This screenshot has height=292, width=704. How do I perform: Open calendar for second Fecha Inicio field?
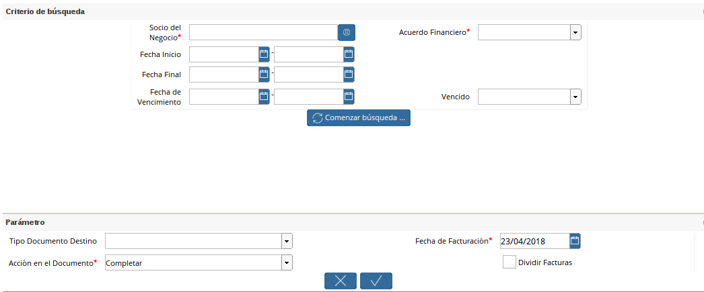click(x=349, y=54)
